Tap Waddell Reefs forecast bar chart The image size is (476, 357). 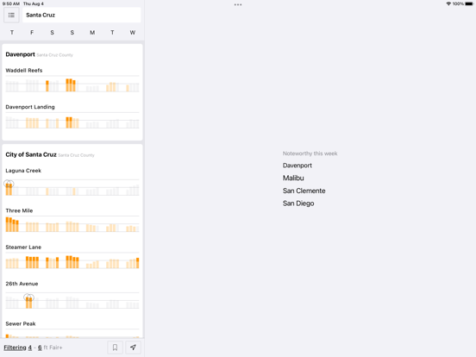[x=72, y=85]
